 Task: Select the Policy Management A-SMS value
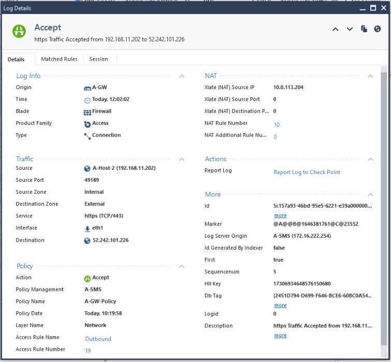pyautogui.click(x=93, y=289)
